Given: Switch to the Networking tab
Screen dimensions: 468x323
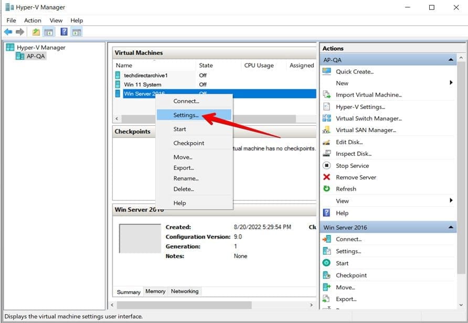Looking at the screenshot, I should click(x=185, y=292).
